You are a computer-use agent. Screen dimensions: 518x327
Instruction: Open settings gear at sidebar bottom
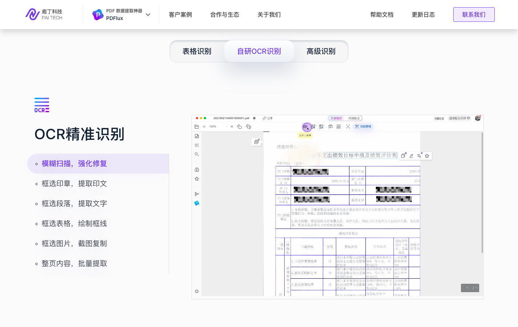pyautogui.click(x=197, y=291)
